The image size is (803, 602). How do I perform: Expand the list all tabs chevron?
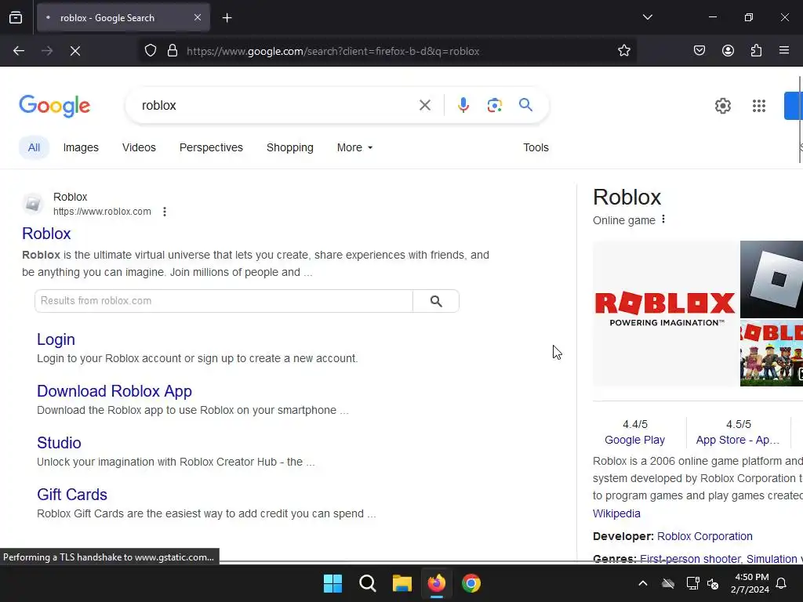tap(647, 17)
